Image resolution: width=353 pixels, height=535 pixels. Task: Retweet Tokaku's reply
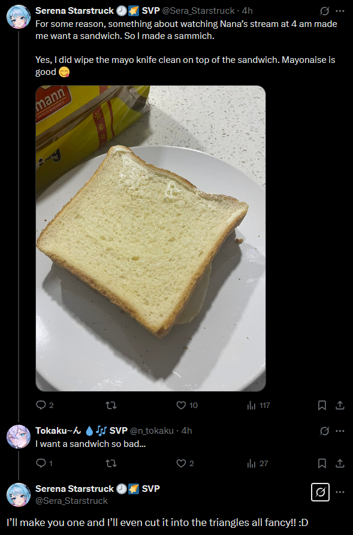pos(111,463)
